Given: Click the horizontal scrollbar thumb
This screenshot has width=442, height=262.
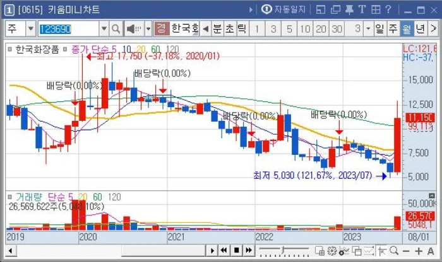Looking at the screenshot, I should pos(163,251).
